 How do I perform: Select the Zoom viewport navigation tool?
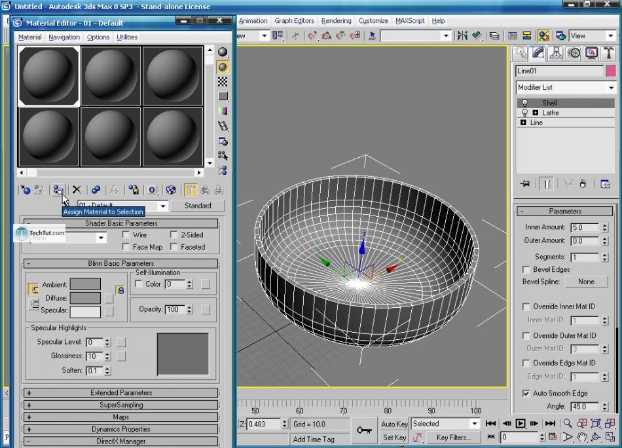coord(568,424)
